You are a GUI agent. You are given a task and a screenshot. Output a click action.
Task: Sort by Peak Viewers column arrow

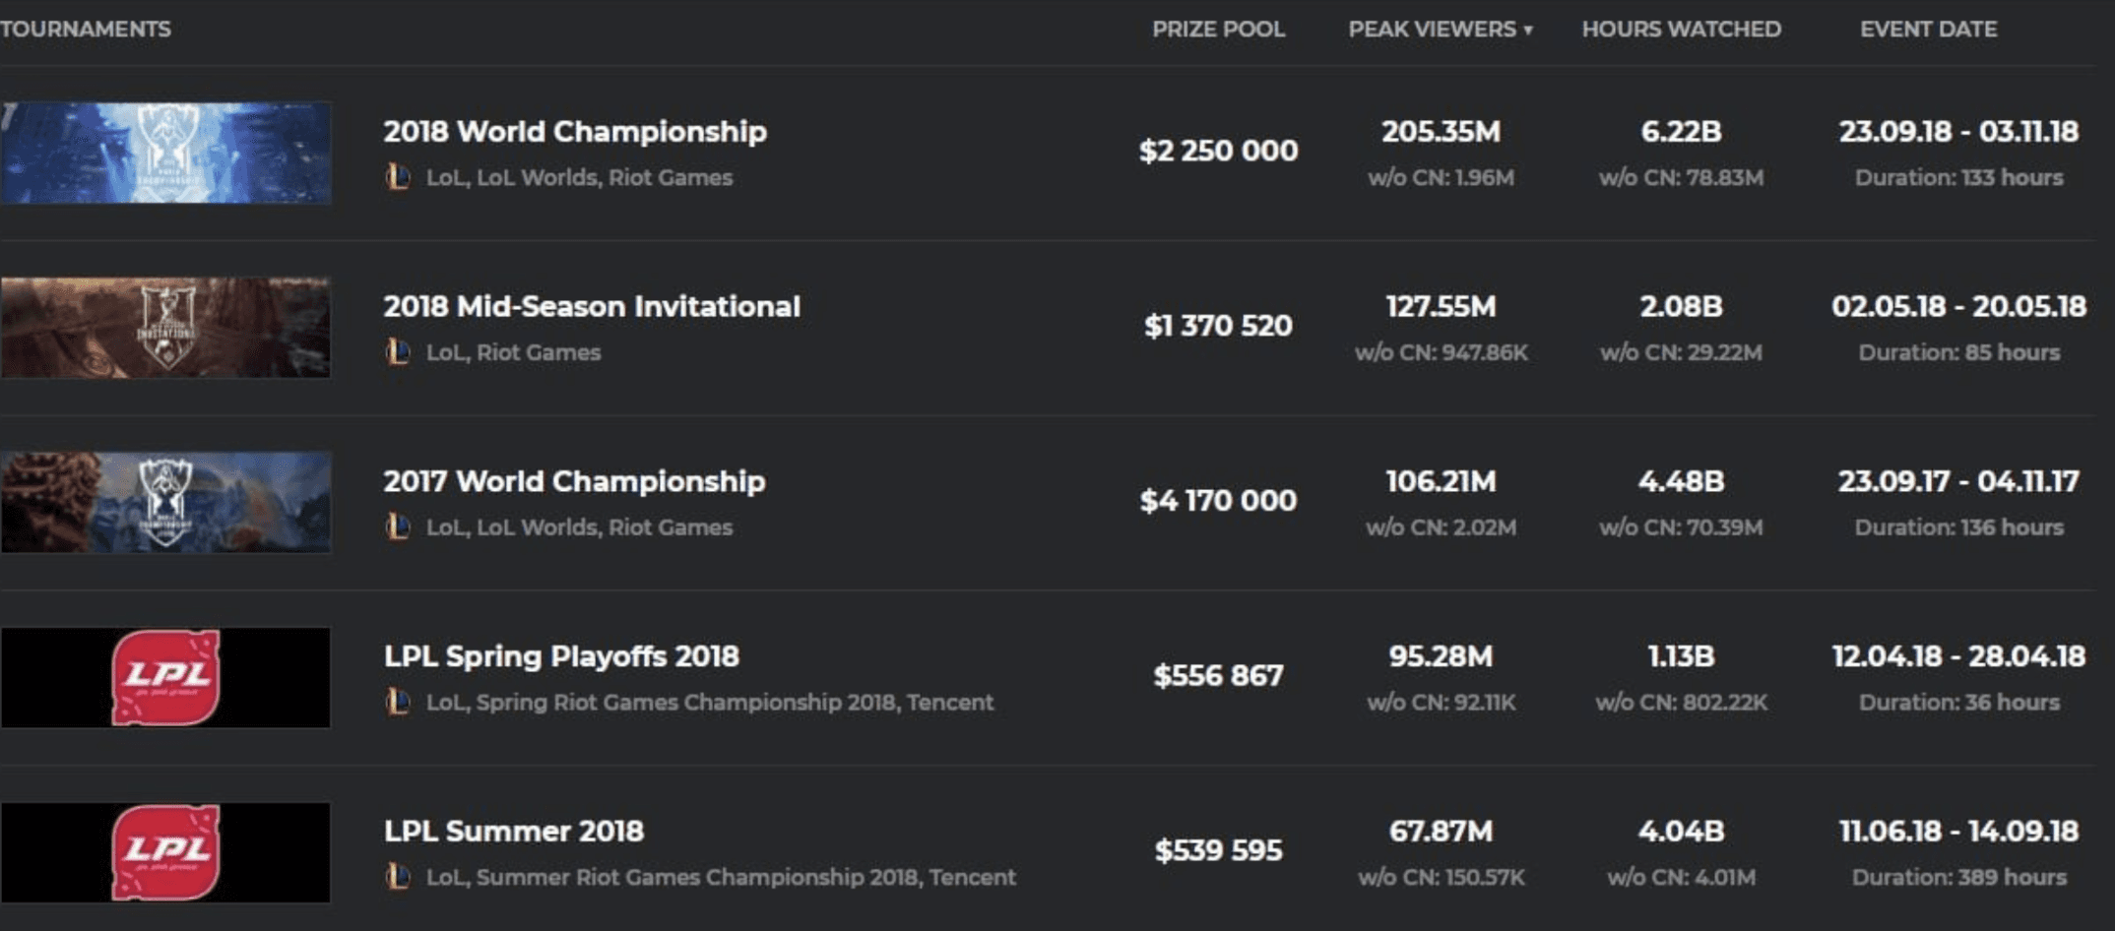pyautogui.click(x=1528, y=31)
